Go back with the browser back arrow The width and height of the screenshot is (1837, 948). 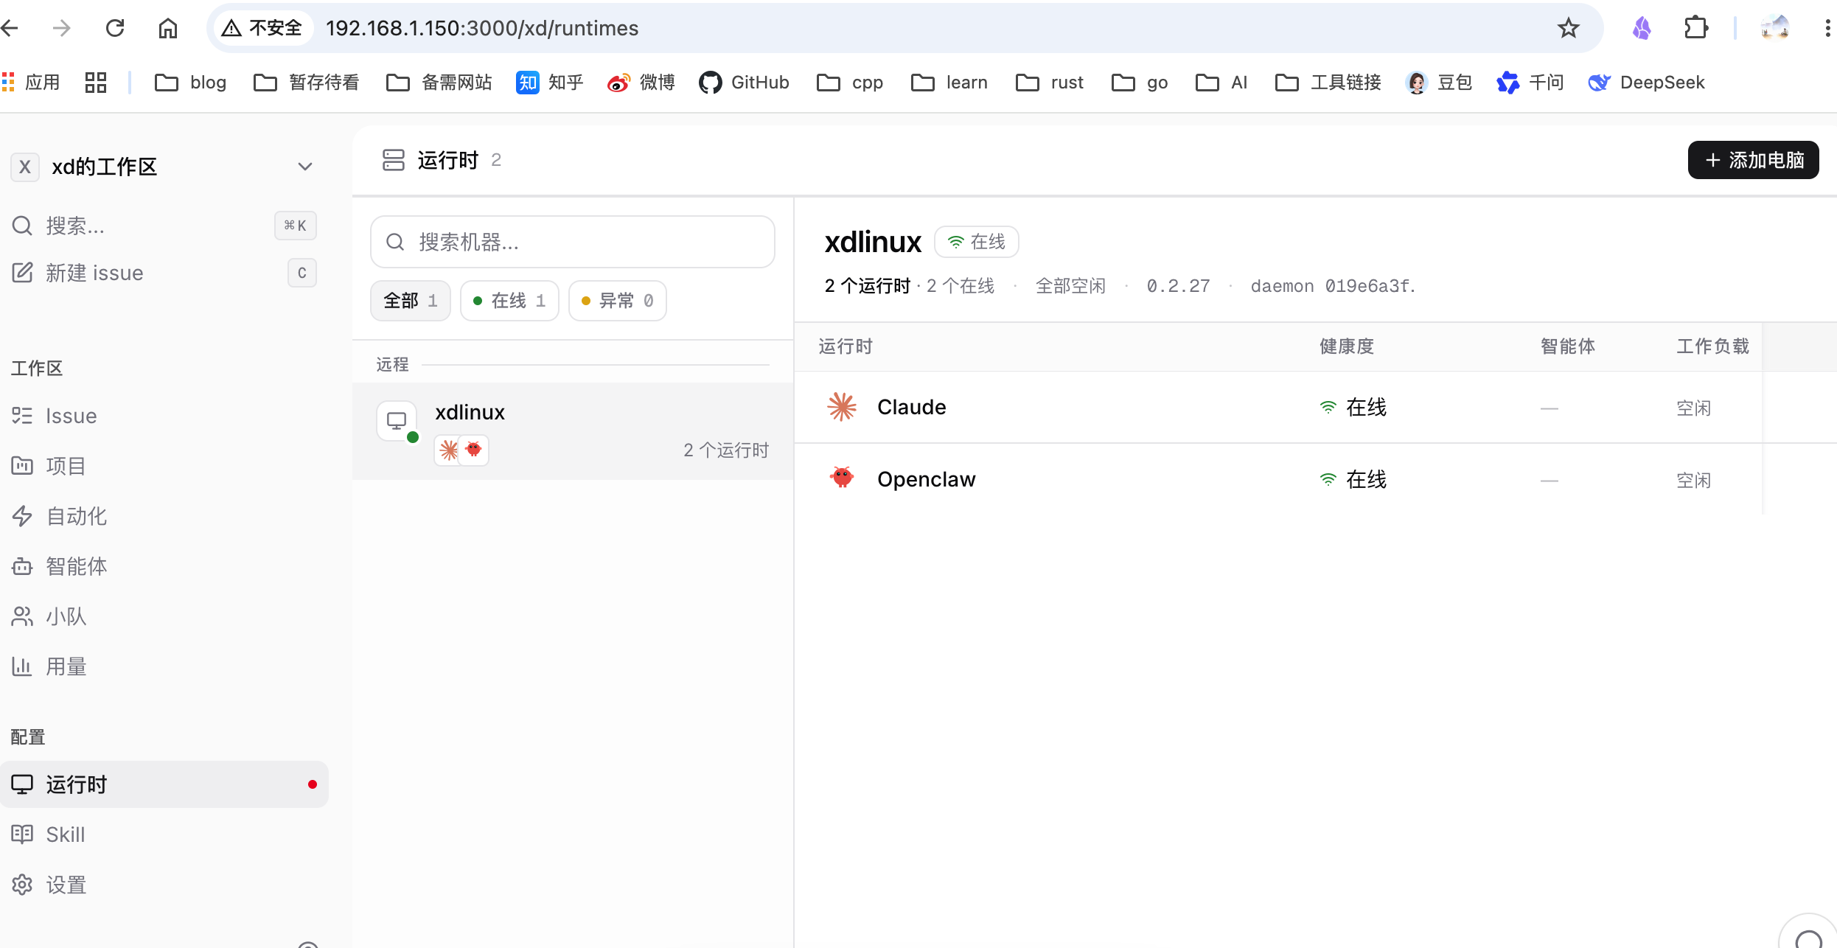click(10, 28)
